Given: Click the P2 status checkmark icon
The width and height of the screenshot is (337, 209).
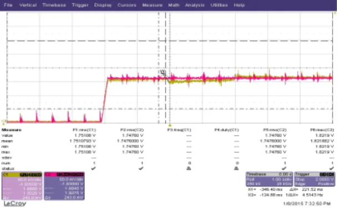Looking at the screenshot, I should click(x=141, y=169).
